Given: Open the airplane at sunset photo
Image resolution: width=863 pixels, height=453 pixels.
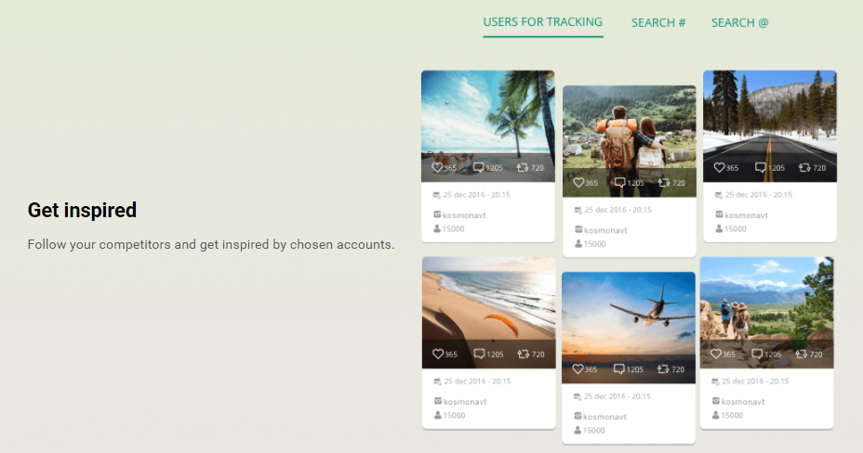Looking at the screenshot, I should coord(629,328).
